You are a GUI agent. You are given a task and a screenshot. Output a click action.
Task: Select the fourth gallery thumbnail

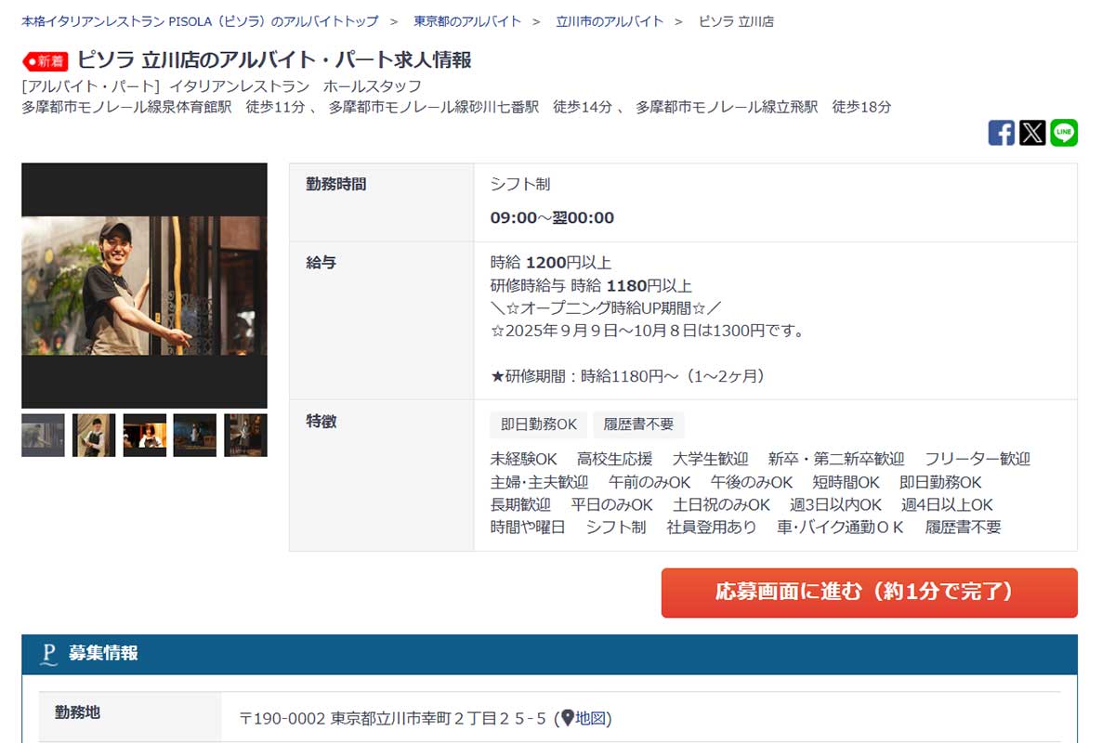point(195,435)
